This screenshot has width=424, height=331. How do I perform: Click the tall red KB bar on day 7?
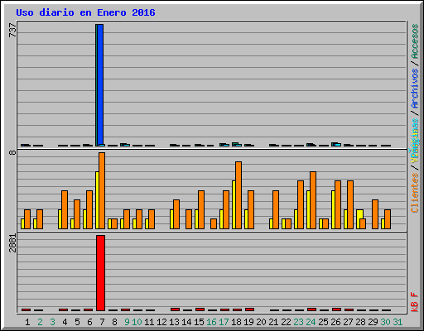tap(100, 273)
